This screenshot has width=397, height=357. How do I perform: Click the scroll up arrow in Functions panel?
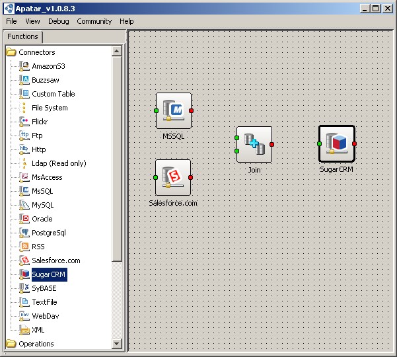tap(116, 51)
